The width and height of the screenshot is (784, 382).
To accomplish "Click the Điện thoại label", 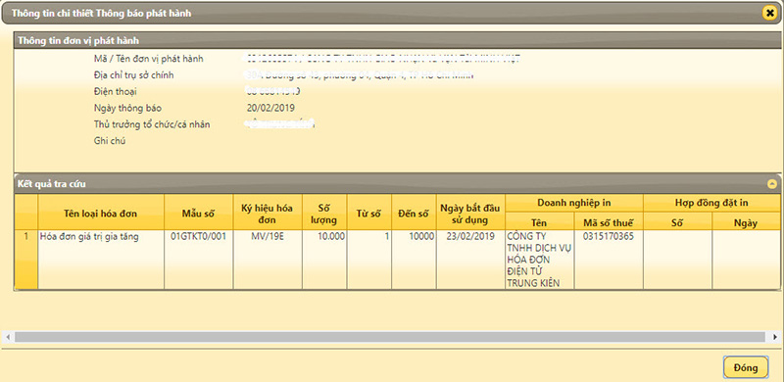I will point(115,91).
